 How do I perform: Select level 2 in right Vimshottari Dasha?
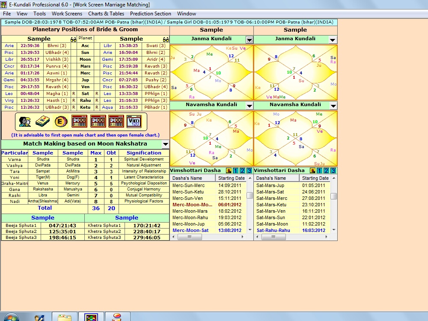pyautogui.click(x=326, y=171)
